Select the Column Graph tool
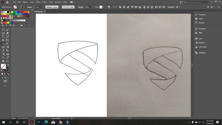Screen dimensions: 222x125 point(8,54)
